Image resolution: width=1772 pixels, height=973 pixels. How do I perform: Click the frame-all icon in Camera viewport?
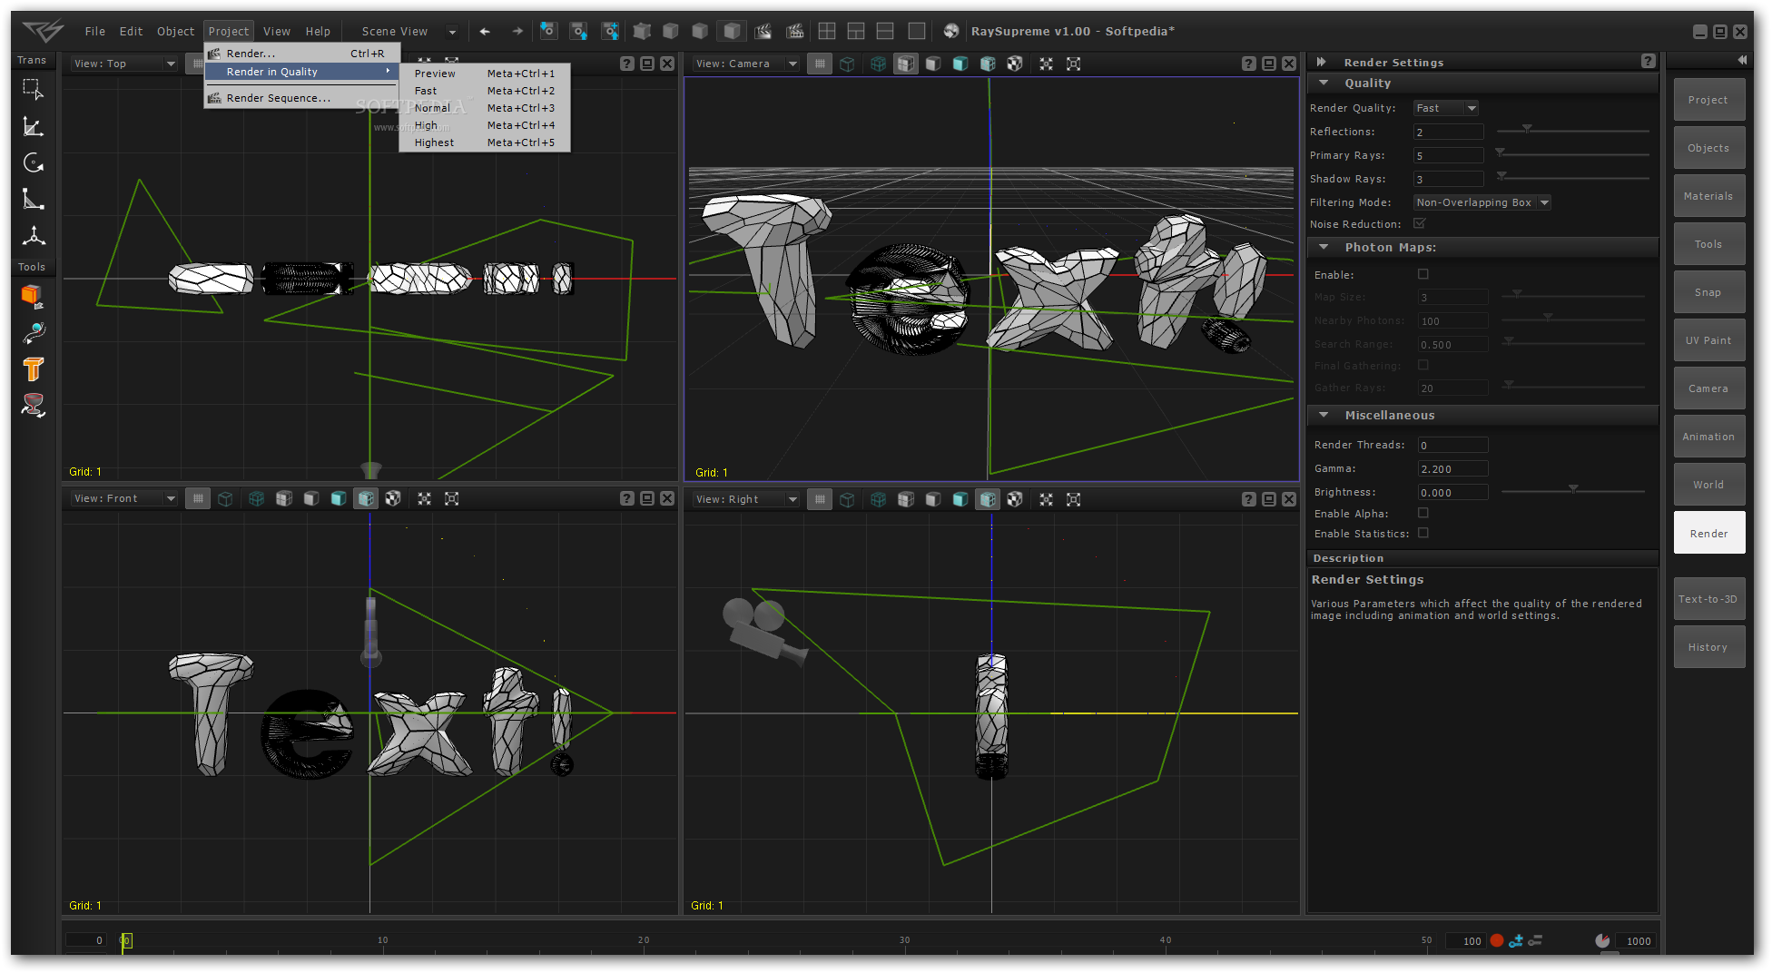pyautogui.click(x=1074, y=64)
